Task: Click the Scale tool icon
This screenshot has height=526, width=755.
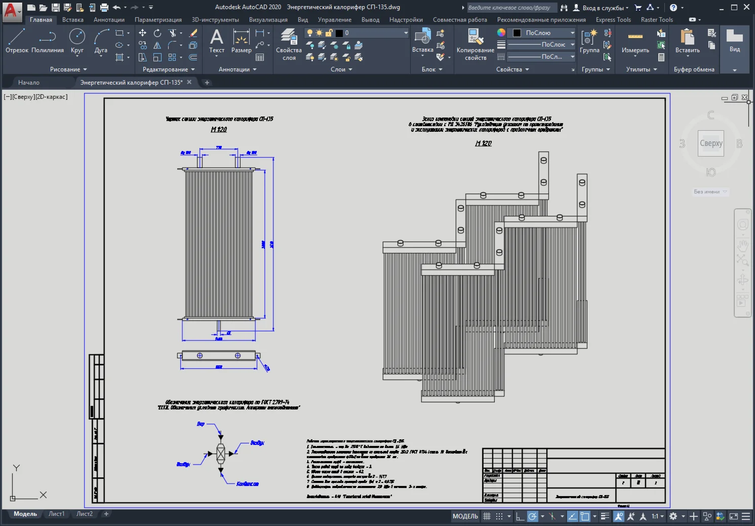Action: 157,57
